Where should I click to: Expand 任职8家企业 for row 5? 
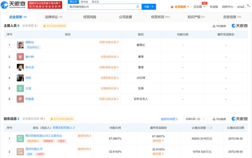tap(110, 88)
